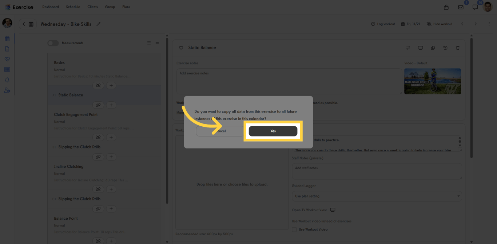
Task: Open the heart icon in left sidebar
Action: click(x=7, y=59)
